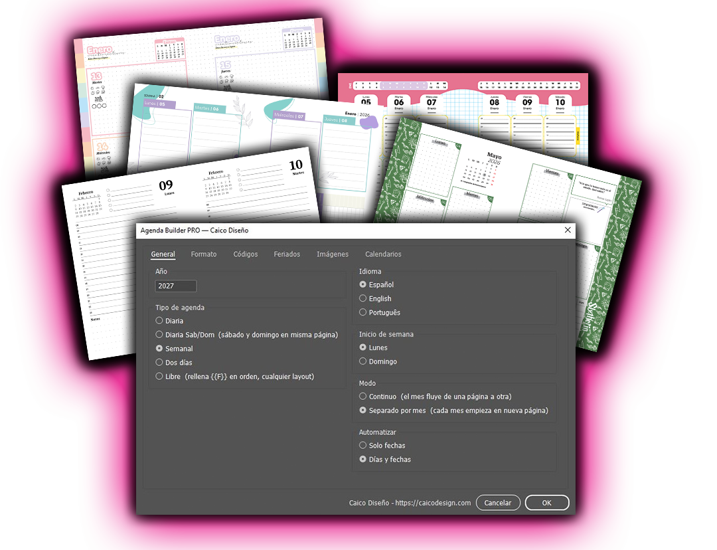This screenshot has width=717, height=550.
Task: Choose Separado por mes mode
Action: coord(453,411)
